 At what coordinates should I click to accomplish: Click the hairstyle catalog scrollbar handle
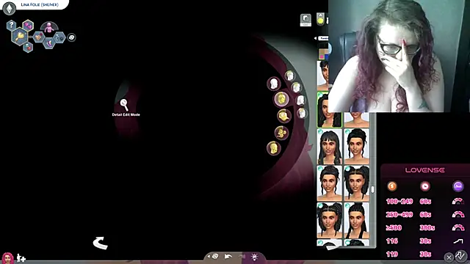pyautogui.click(x=372, y=190)
